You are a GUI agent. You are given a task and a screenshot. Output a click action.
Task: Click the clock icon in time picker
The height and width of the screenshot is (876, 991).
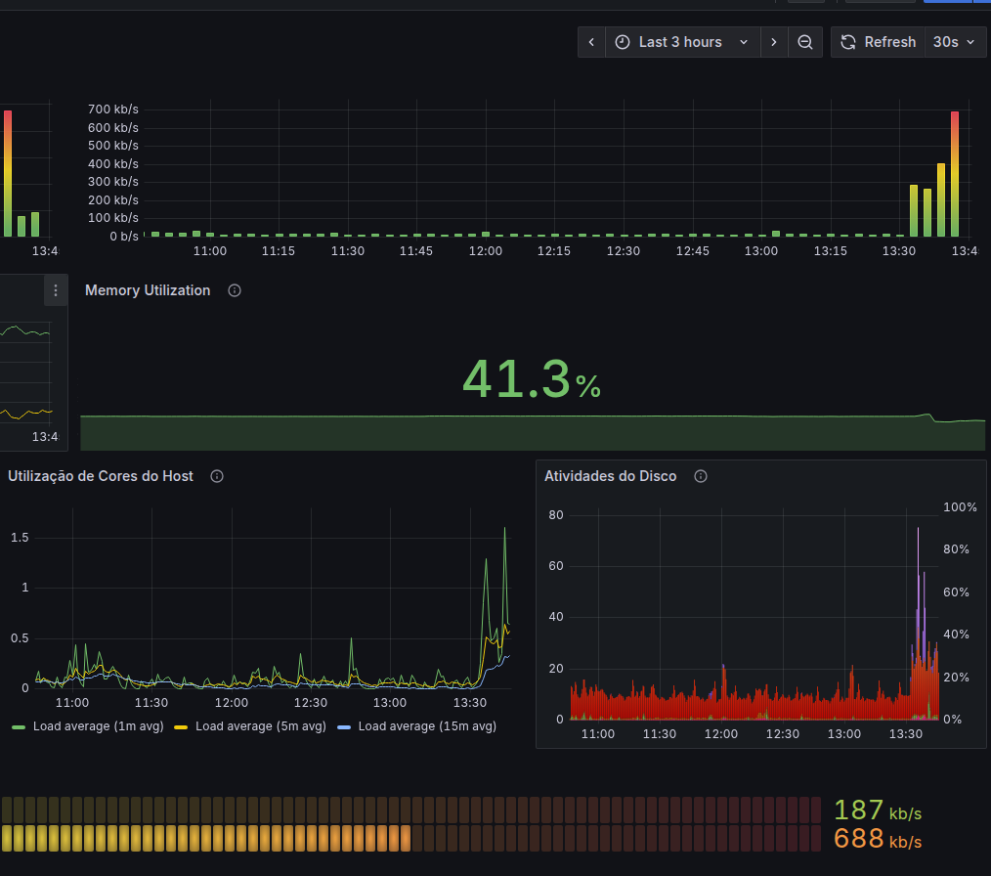tap(623, 42)
